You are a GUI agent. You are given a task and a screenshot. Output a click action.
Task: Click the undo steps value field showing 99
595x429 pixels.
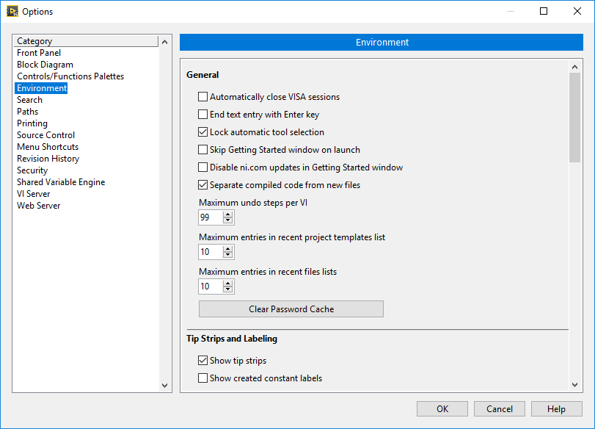(211, 217)
